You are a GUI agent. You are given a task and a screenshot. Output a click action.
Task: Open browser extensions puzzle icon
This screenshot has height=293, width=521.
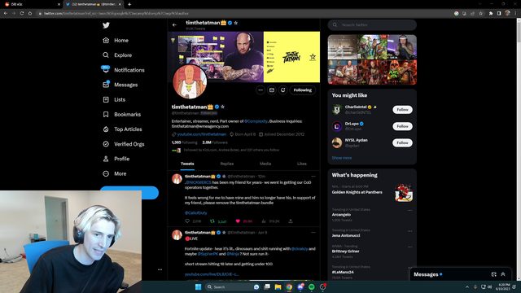pos(491,13)
